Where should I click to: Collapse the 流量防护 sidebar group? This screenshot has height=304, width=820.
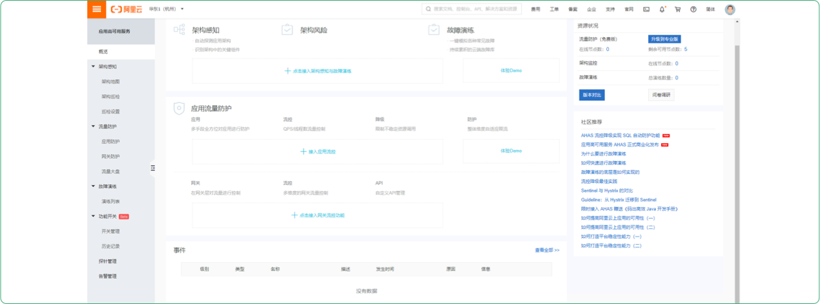[x=93, y=127]
